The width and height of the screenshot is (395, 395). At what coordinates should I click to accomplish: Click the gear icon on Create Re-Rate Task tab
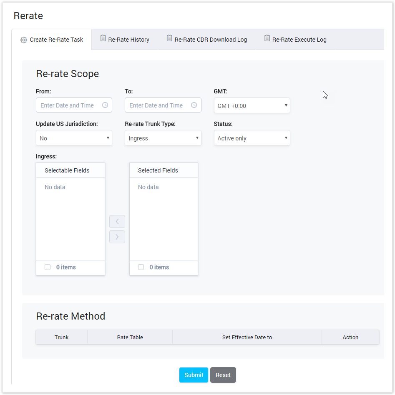pyautogui.click(x=24, y=39)
